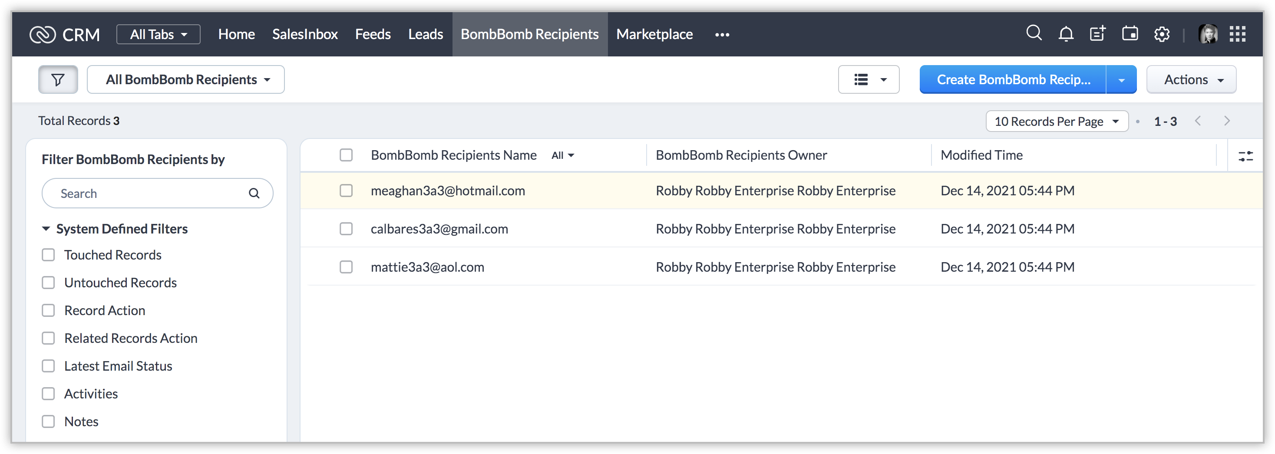
Task: Open the notifications bell icon
Action: point(1066,33)
